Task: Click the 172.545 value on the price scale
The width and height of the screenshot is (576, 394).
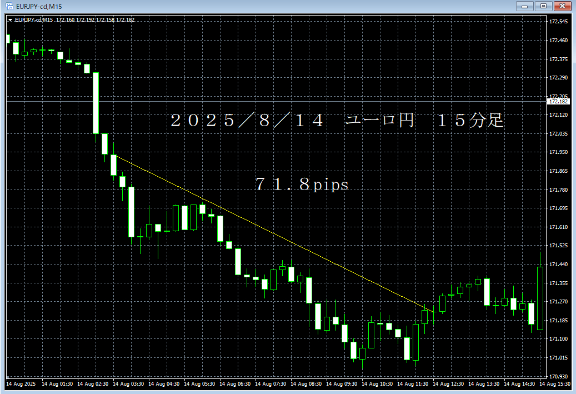Action: point(559,21)
